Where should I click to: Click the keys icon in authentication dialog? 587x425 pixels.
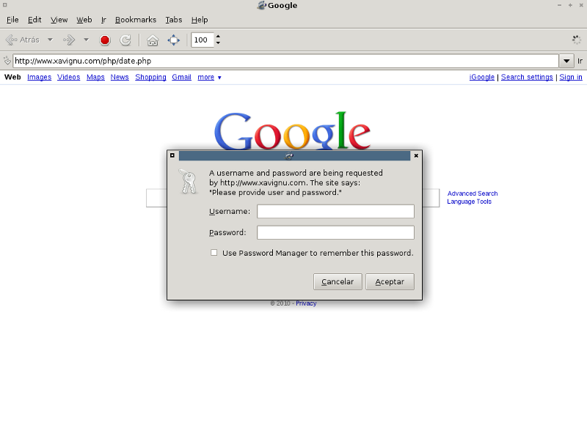point(189,182)
